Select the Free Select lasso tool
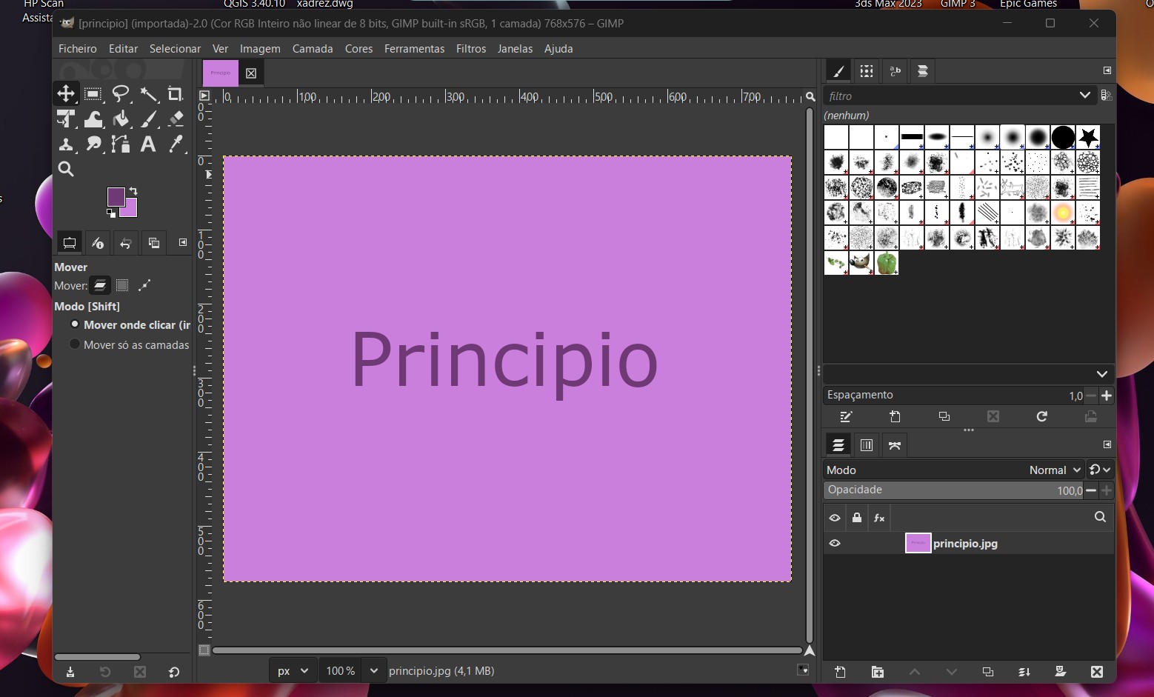The height and width of the screenshot is (697, 1154). [120, 94]
